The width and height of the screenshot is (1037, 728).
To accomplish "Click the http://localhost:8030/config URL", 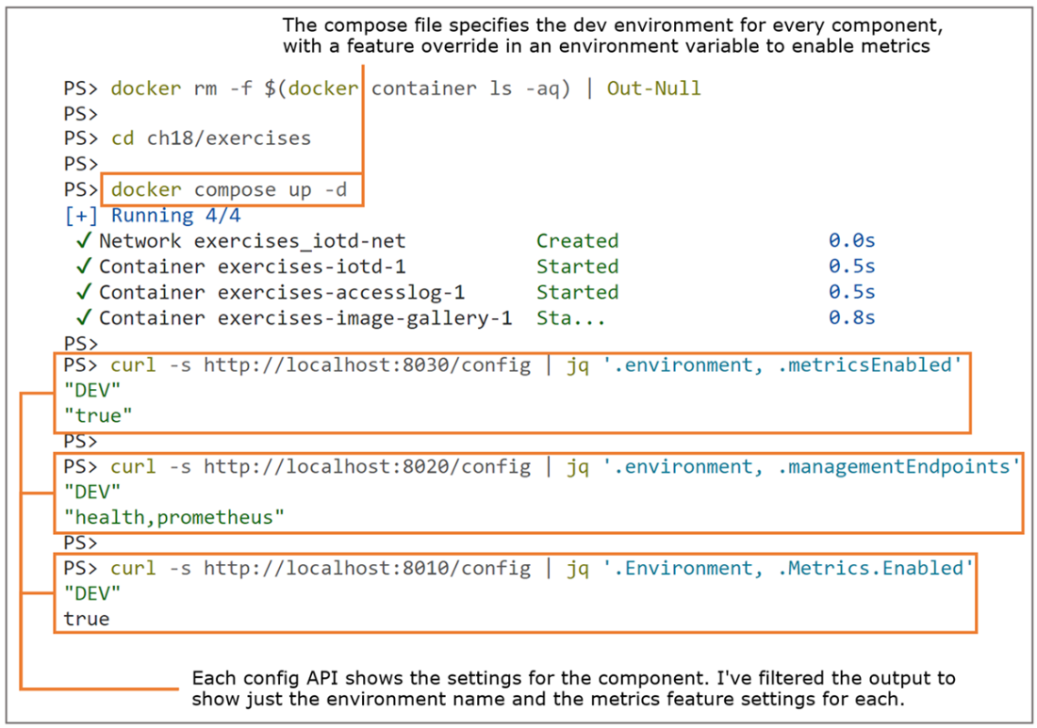I will click(x=367, y=365).
